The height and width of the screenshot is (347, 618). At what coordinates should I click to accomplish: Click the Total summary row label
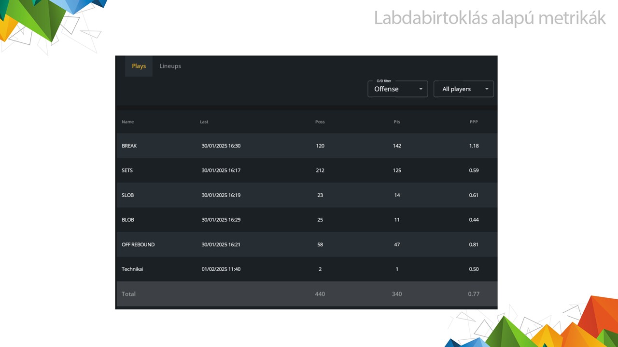[128, 294]
